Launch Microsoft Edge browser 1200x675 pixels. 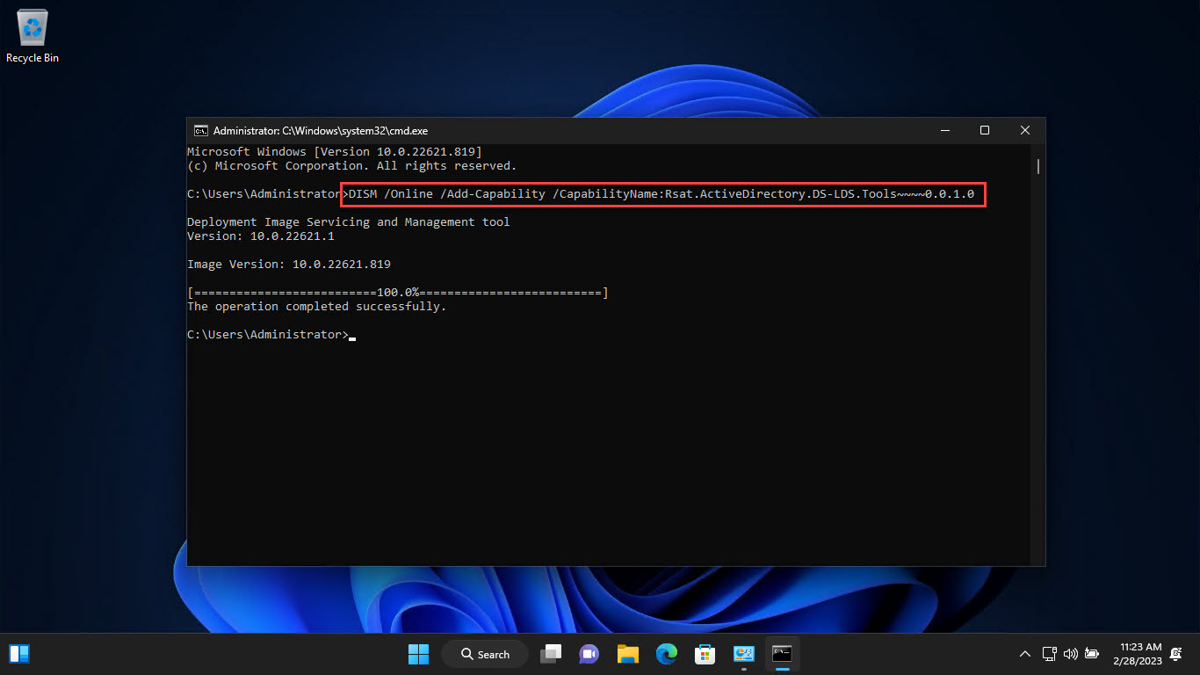[666, 653]
